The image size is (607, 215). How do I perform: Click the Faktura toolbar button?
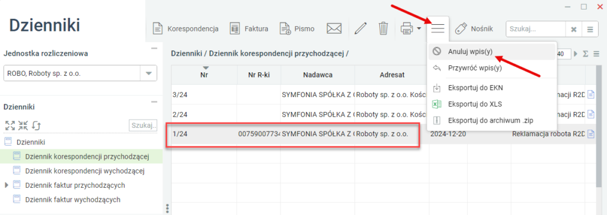coord(249,28)
